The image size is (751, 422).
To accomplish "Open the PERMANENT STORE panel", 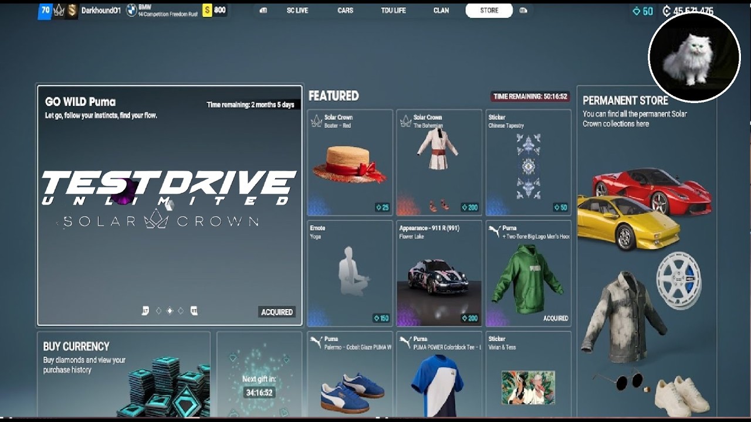I will click(646, 252).
